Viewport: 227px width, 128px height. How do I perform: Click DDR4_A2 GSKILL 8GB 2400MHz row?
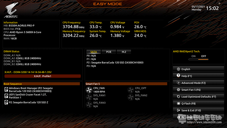[x=22, y=58]
